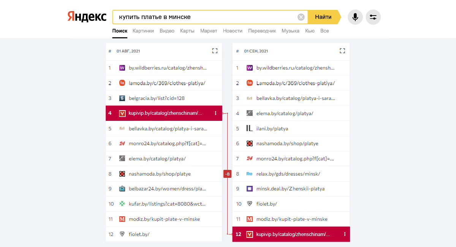Expand the 01 АВГ, 2021 panel fullscreen
This screenshot has height=247, width=456.
215,51
